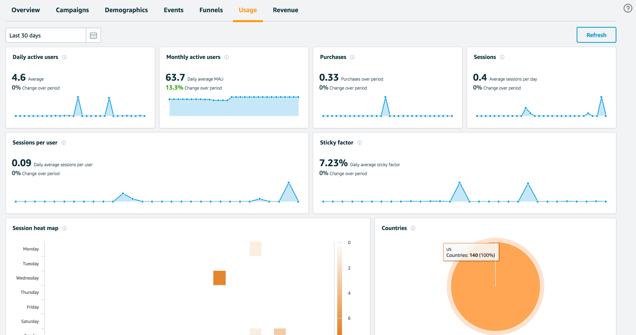This screenshot has width=636, height=335.
Task: Click info icon next to Daily active users
Action: [x=64, y=57]
